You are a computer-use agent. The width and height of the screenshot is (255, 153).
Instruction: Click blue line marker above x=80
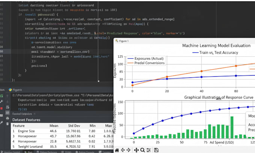pyautogui.click(x=236, y=76)
